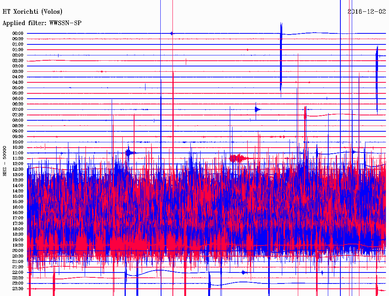Select the 07:00 time label
The height and width of the screenshot is (296, 389).
click(18, 109)
